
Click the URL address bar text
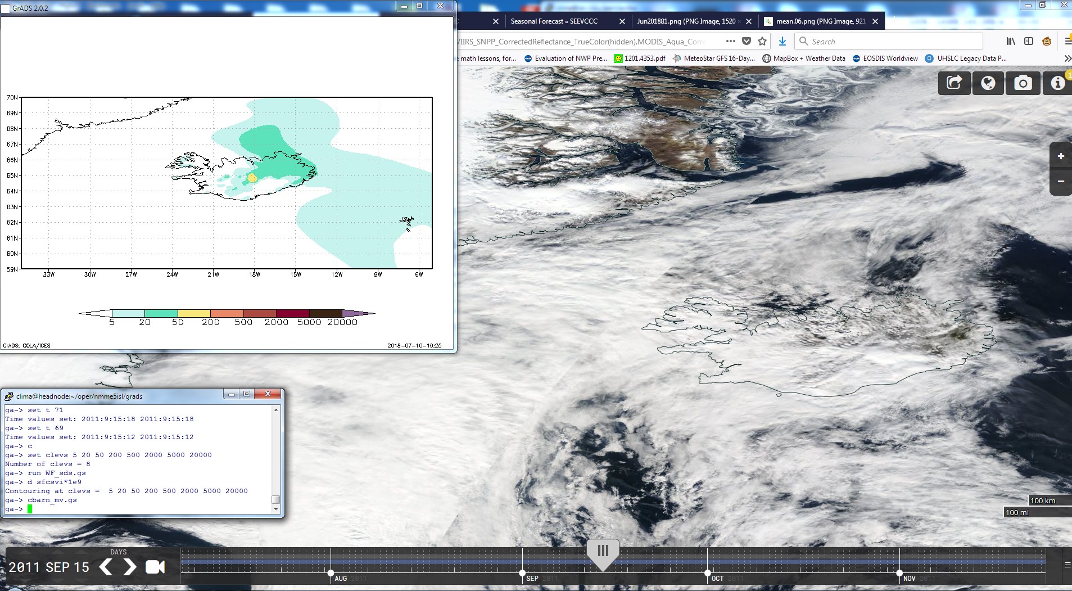coord(582,42)
